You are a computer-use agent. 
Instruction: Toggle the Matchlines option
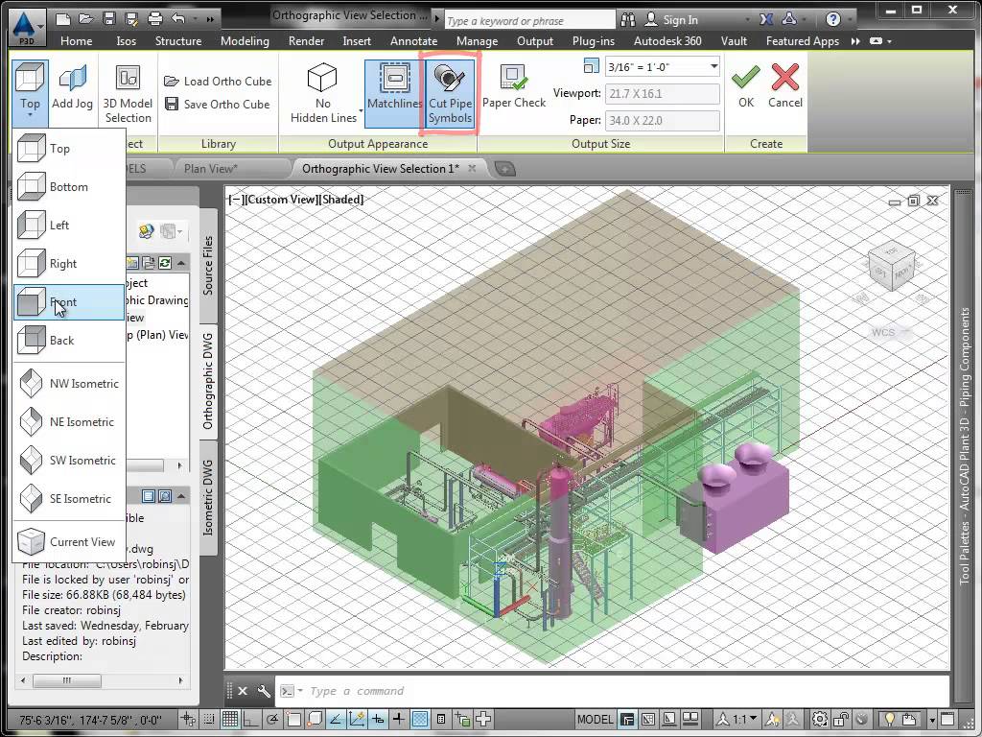click(394, 93)
